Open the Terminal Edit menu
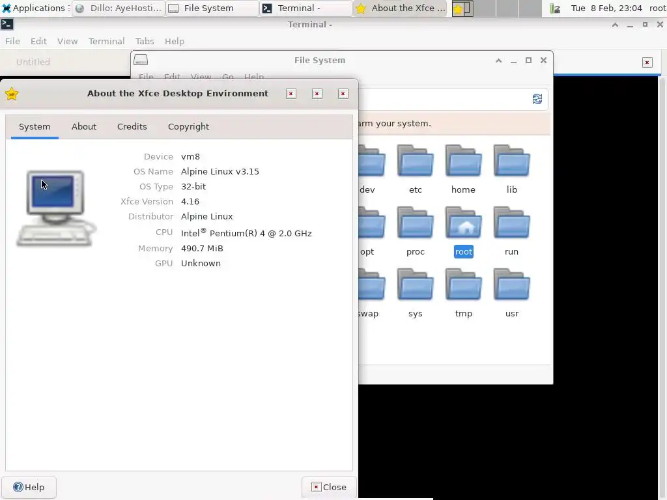The height and width of the screenshot is (500, 667). coord(38,41)
